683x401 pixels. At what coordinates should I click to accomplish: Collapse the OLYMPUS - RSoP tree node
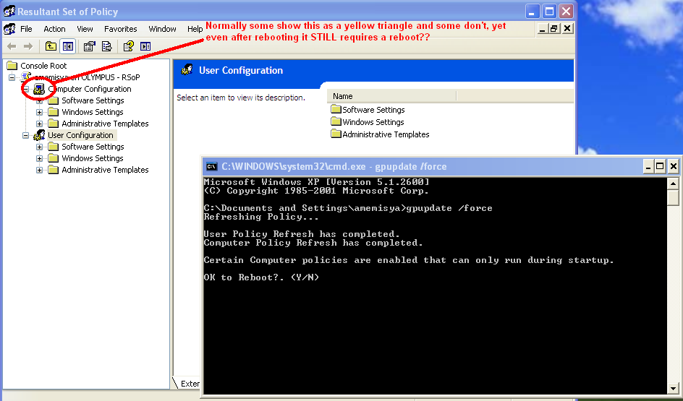point(12,77)
